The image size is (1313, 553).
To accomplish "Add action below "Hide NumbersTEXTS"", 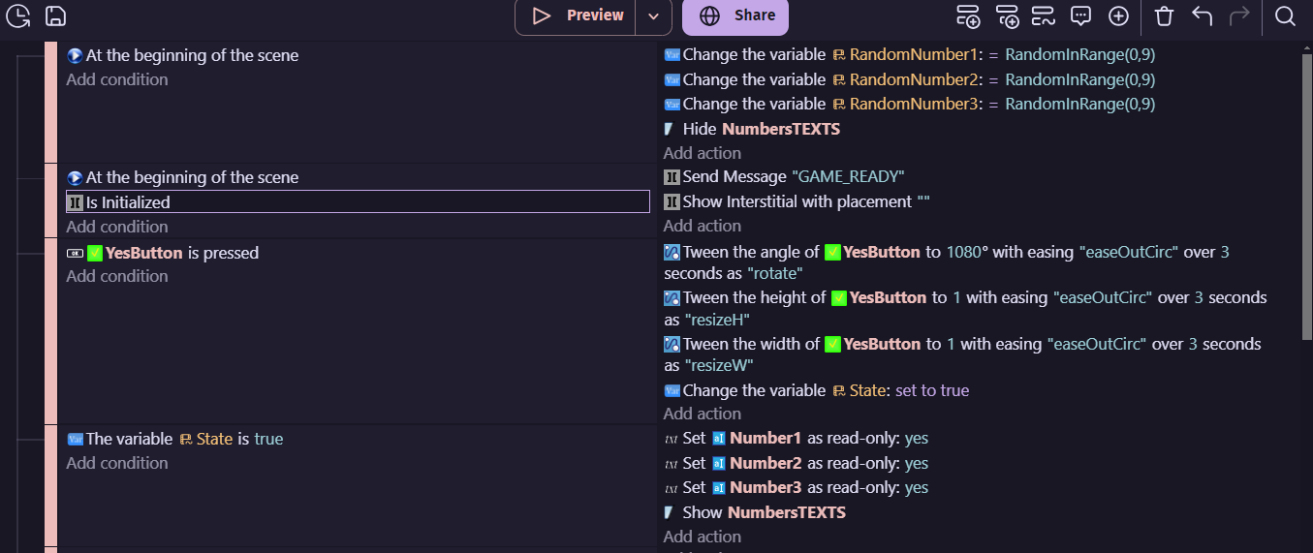I will point(703,153).
